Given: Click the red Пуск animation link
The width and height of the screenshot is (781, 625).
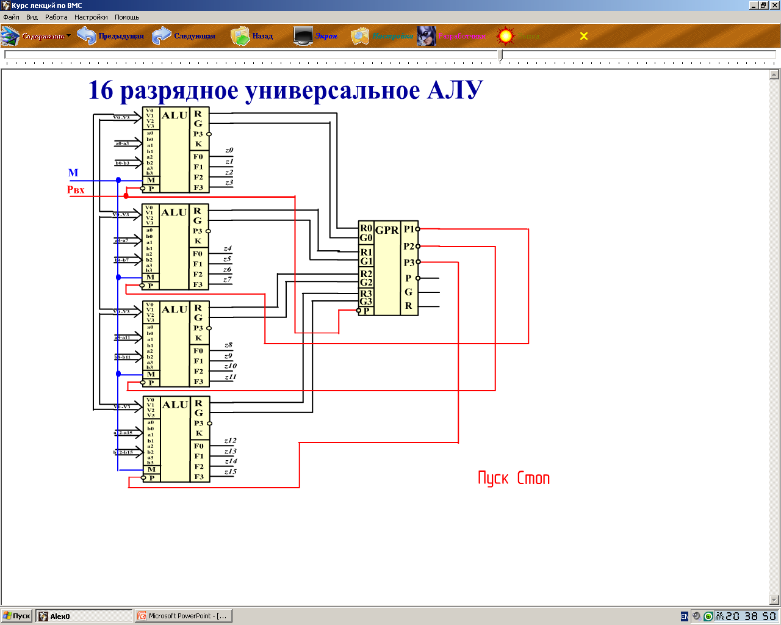Looking at the screenshot, I should click(x=493, y=478).
